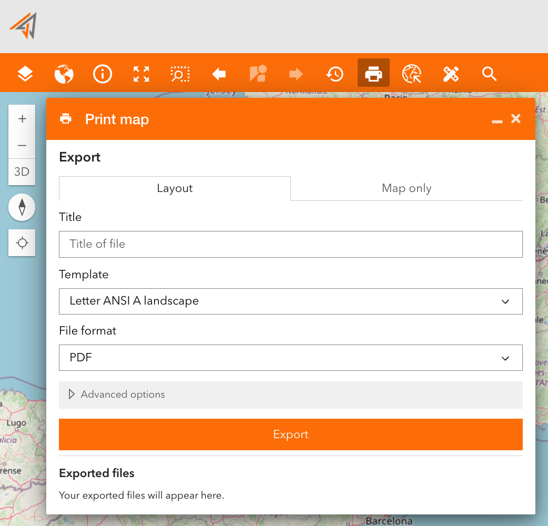Screen dimensions: 548x526
Task: Open the history clock tool
Action: click(x=335, y=74)
